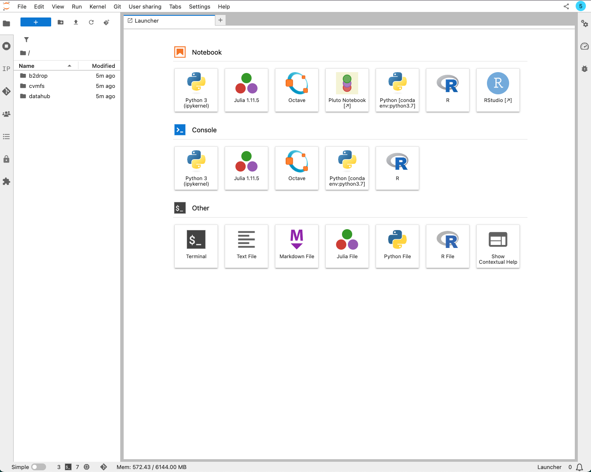Select the cvmfs folder
591x472 pixels.
pos(67,86)
